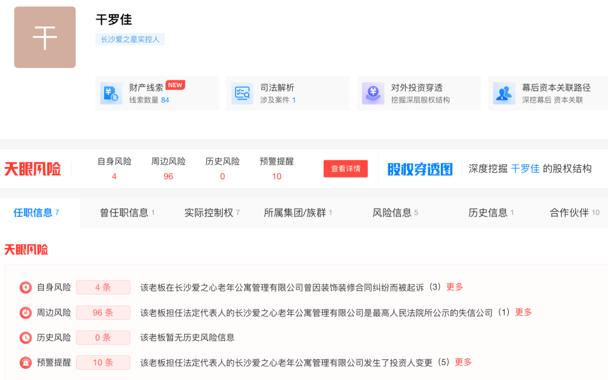Viewport: 608px width, 380px height.
Task: Click the 财产线索 property clues icon
Action: (111, 93)
